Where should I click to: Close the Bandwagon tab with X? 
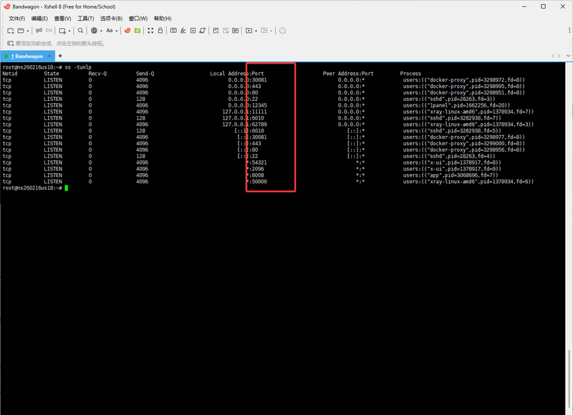49,56
